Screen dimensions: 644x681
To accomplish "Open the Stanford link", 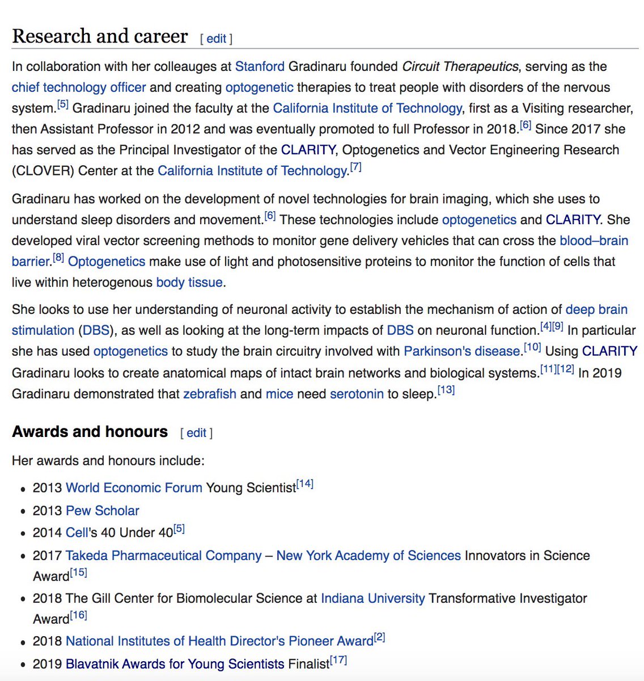I will coord(260,66).
